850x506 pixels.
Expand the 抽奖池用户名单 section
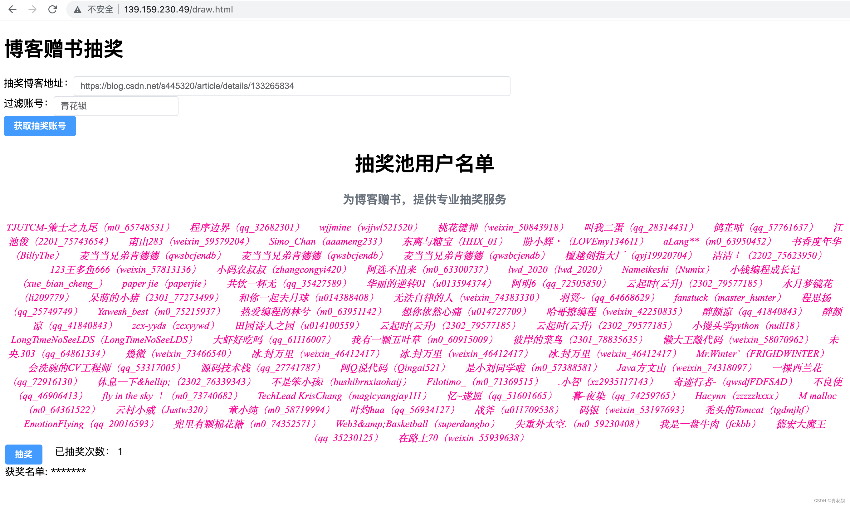(x=425, y=162)
